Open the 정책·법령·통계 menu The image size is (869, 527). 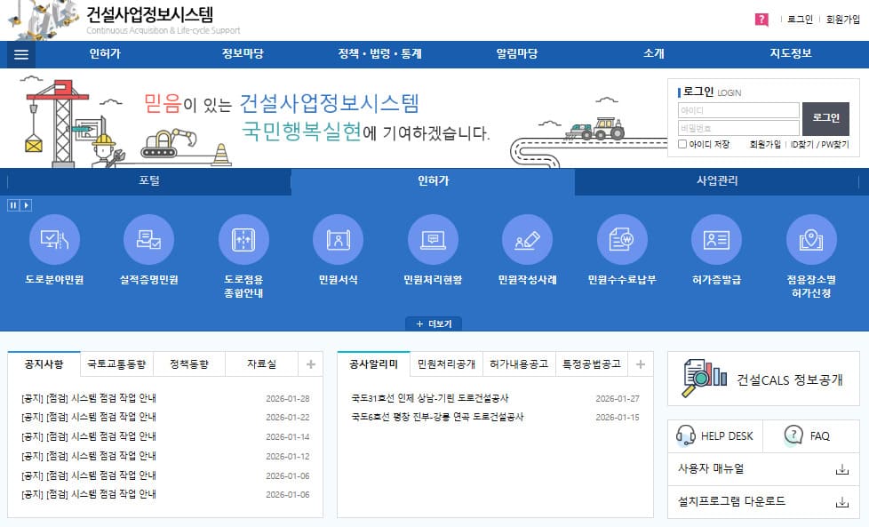(380, 53)
